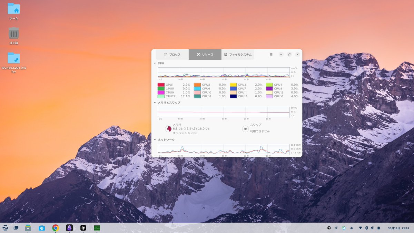
Task: Pick the CPU12 pale yellow color swatch
Action: [269, 93]
